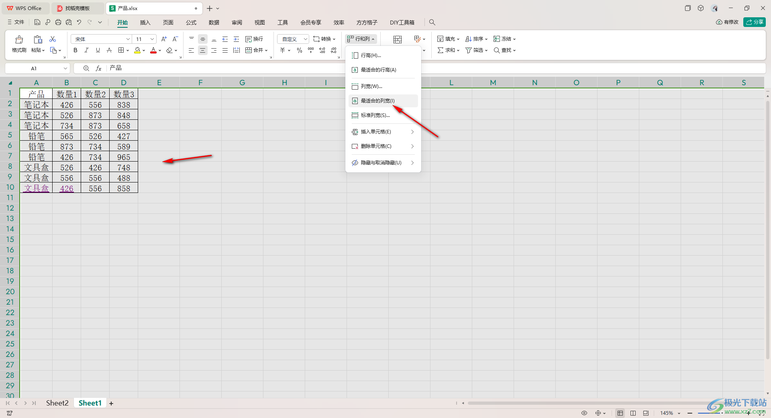The image size is (771, 418).
Task: Choose 行高(H)... from menu
Action: [383, 55]
